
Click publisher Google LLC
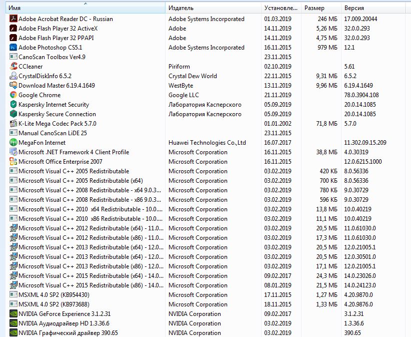pyautogui.click(x=183, y=95)
